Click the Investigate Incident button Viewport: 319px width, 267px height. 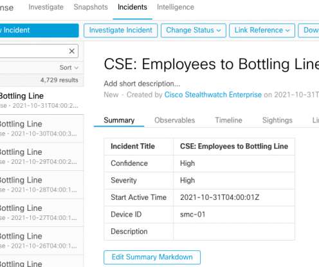[120, 30]
